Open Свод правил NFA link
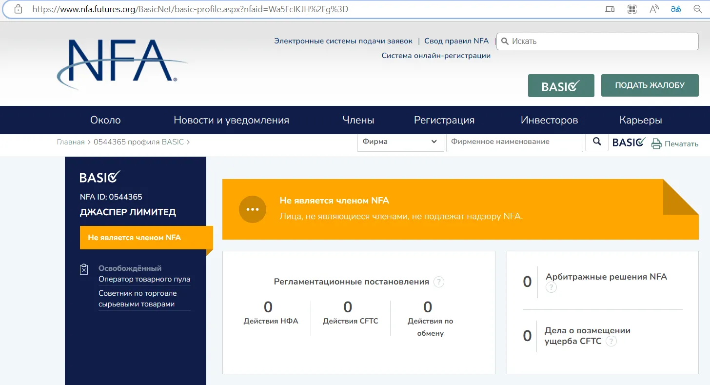Viewport: 710px width, 385px height. [x=456, y=41]
